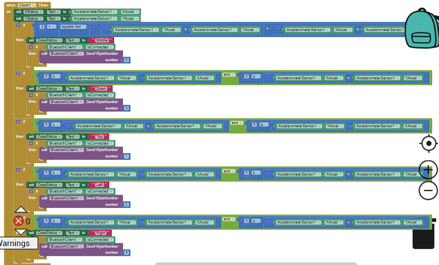The height and width of the screenshot is (265, 439).
Task: Click the horizontal scrollbar at bottom
Action: coord(256,263)
